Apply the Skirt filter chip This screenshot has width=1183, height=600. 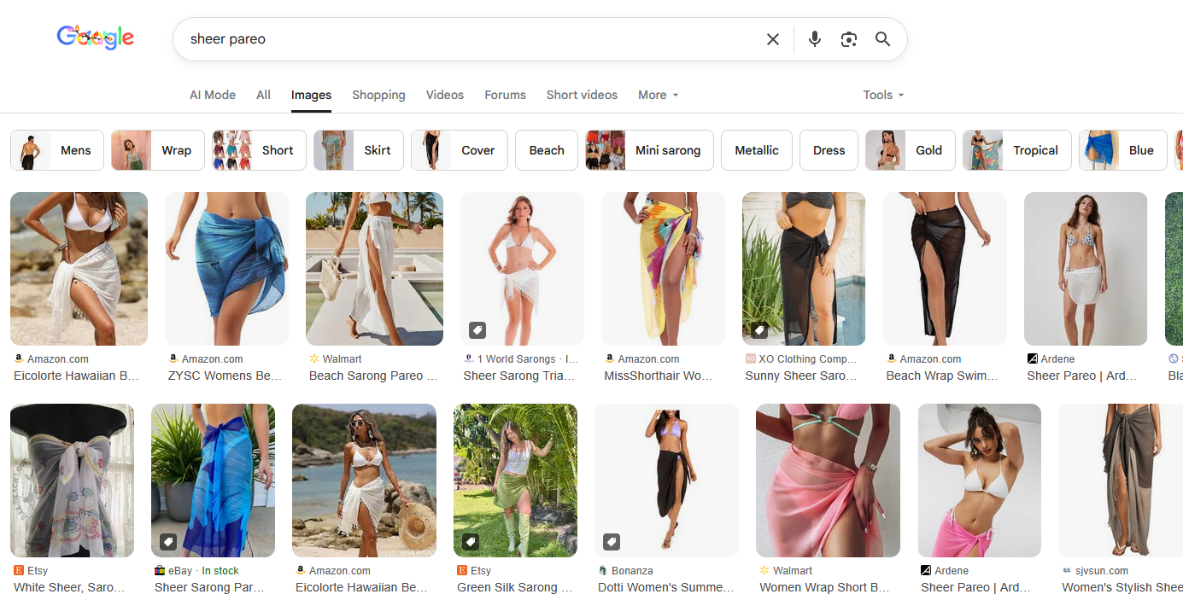pos(359,150)
